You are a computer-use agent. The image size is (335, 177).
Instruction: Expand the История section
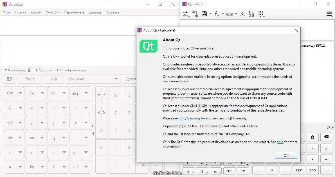coord(44,70)
